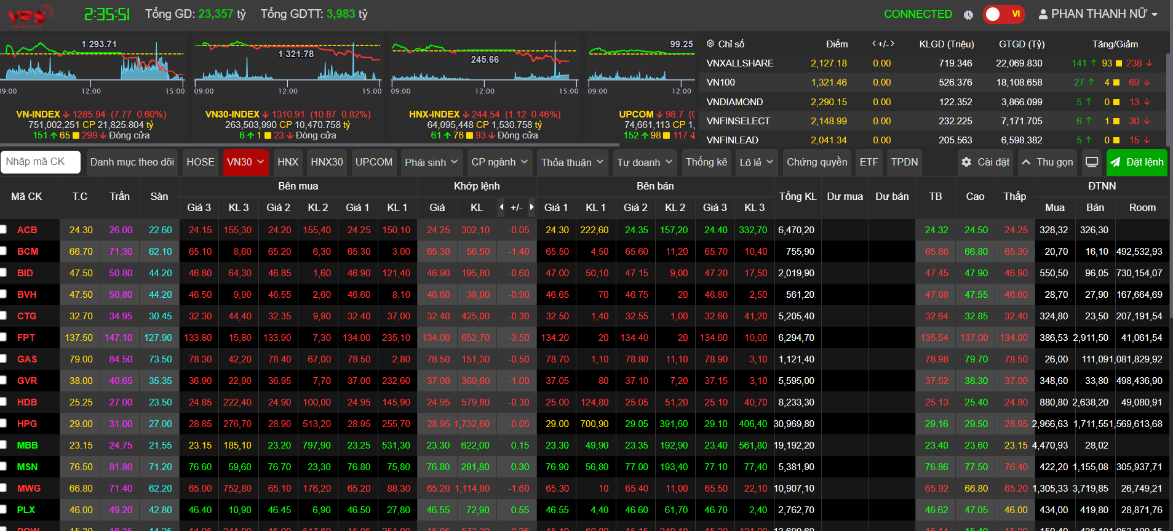Select the VNDIAMOND index row
The width and height of the screenshot is (1173, 531).
point(934,102)
